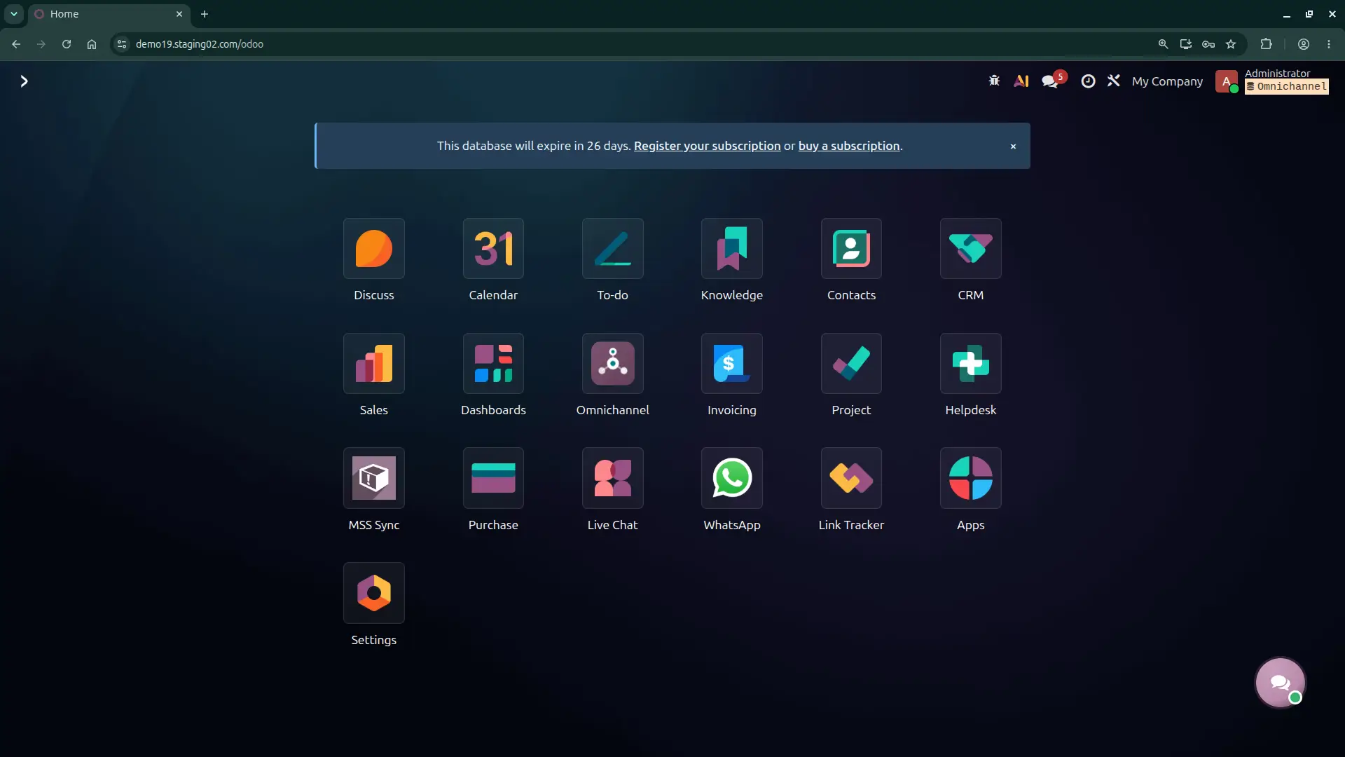Launch the Helpdesk app
Viewport: 1345px width, 757px height.
[971, 364]
